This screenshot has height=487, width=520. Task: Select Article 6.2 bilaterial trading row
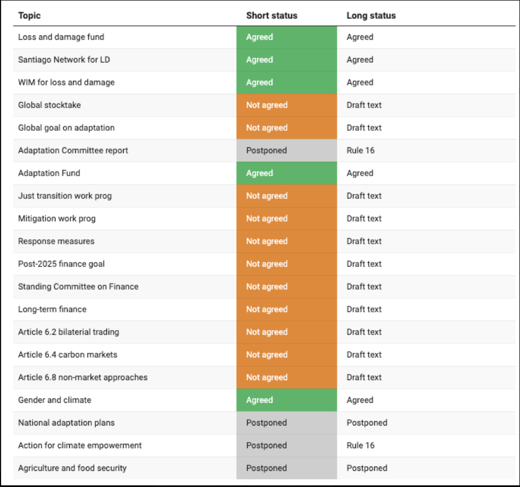coord(264,332)
